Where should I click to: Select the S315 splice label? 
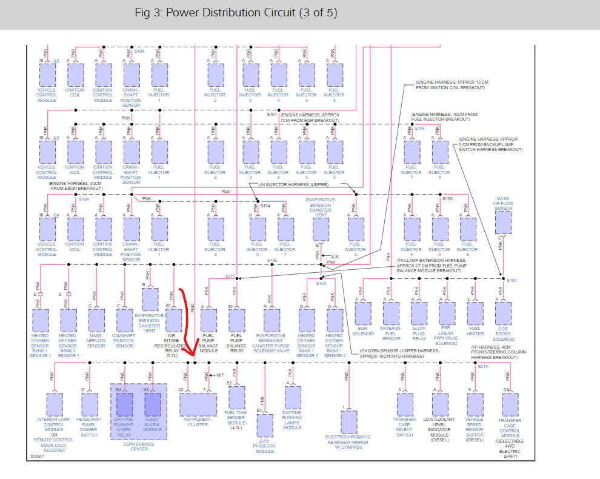230,276
